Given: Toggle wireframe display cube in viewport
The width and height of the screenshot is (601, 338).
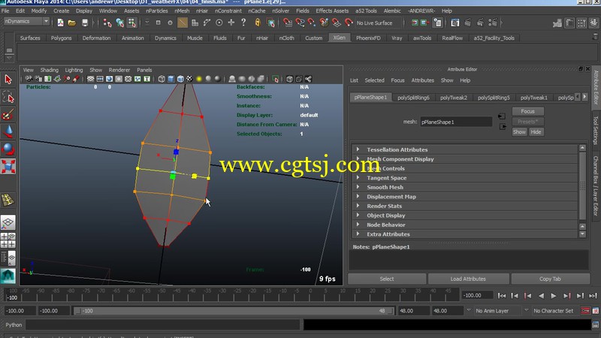Looking at the screenshot, I should tap(162, 79).
